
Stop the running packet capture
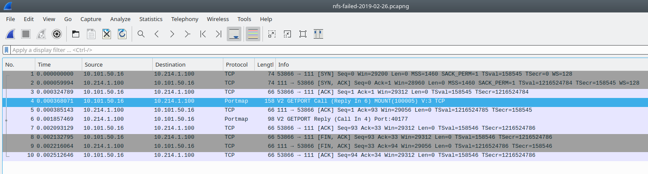(26, 34)
